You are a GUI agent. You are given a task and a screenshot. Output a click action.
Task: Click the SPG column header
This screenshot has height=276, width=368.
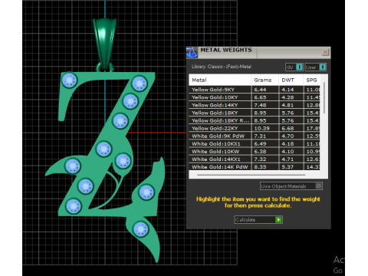(311, 80)
